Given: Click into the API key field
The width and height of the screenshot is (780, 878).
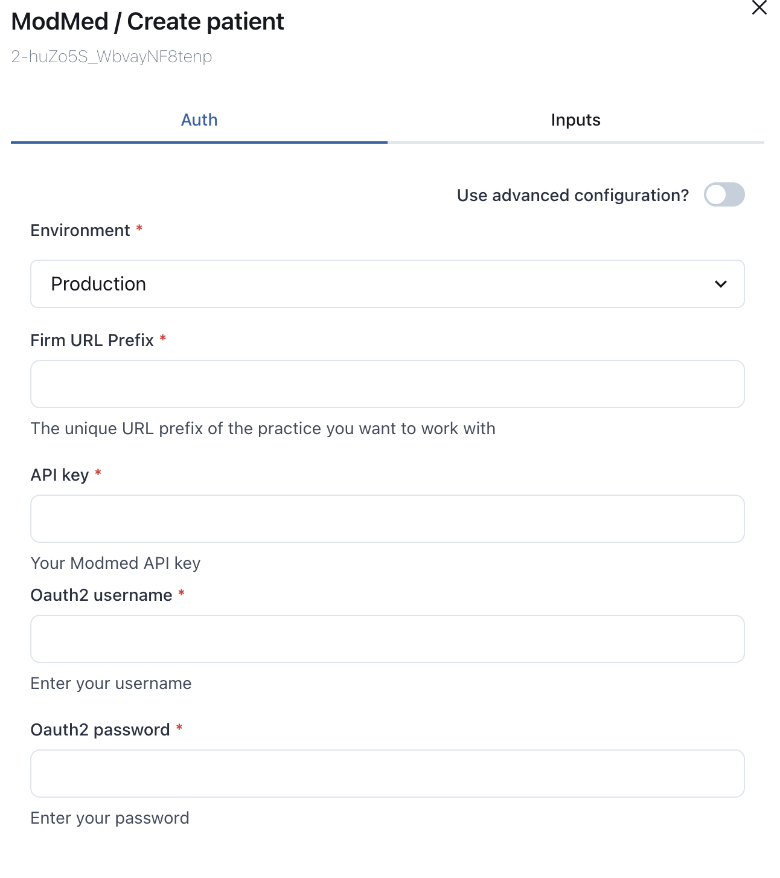Looking at the screenshot, I should (x=388, y=519).
